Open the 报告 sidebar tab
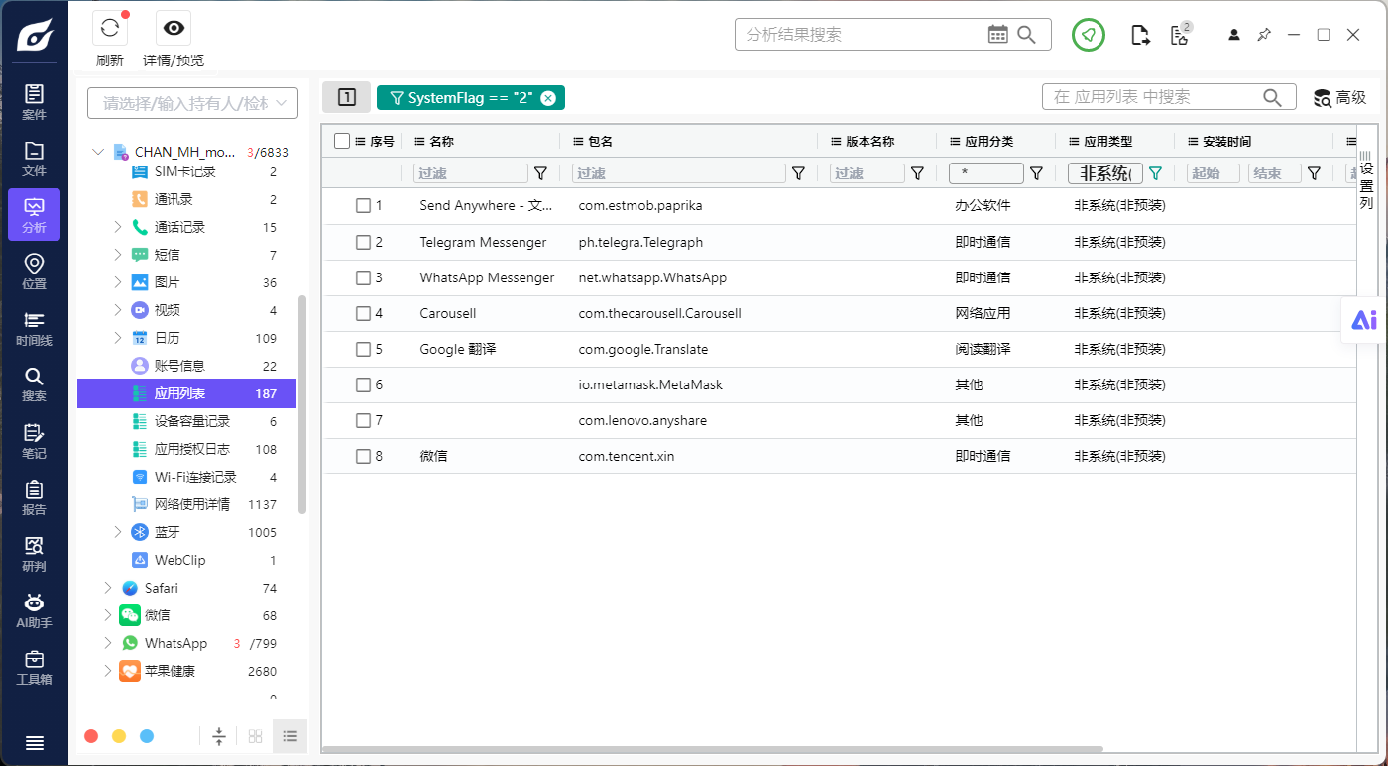 (x=34, y=497)
